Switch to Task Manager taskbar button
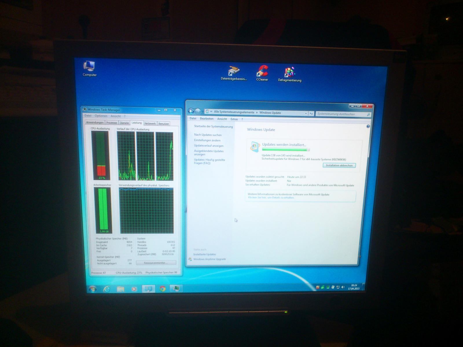463x347 pixels. point(176,288)
